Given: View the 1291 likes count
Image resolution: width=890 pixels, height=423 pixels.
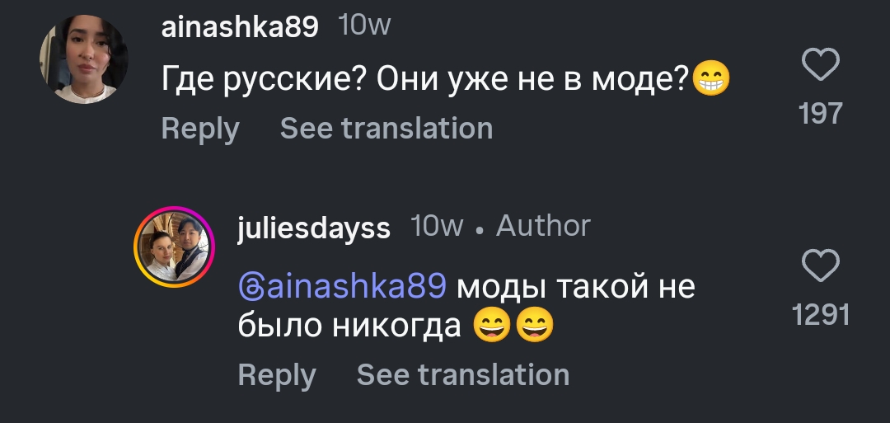Looking at the screenshot, I should point(820,314).
